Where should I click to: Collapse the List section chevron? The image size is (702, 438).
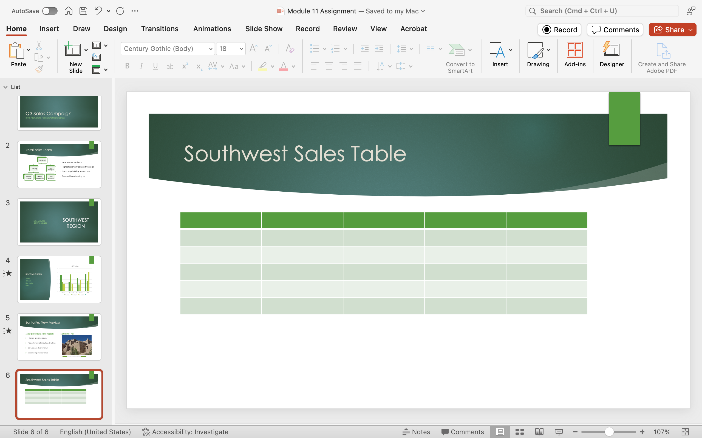pos(5,87)
